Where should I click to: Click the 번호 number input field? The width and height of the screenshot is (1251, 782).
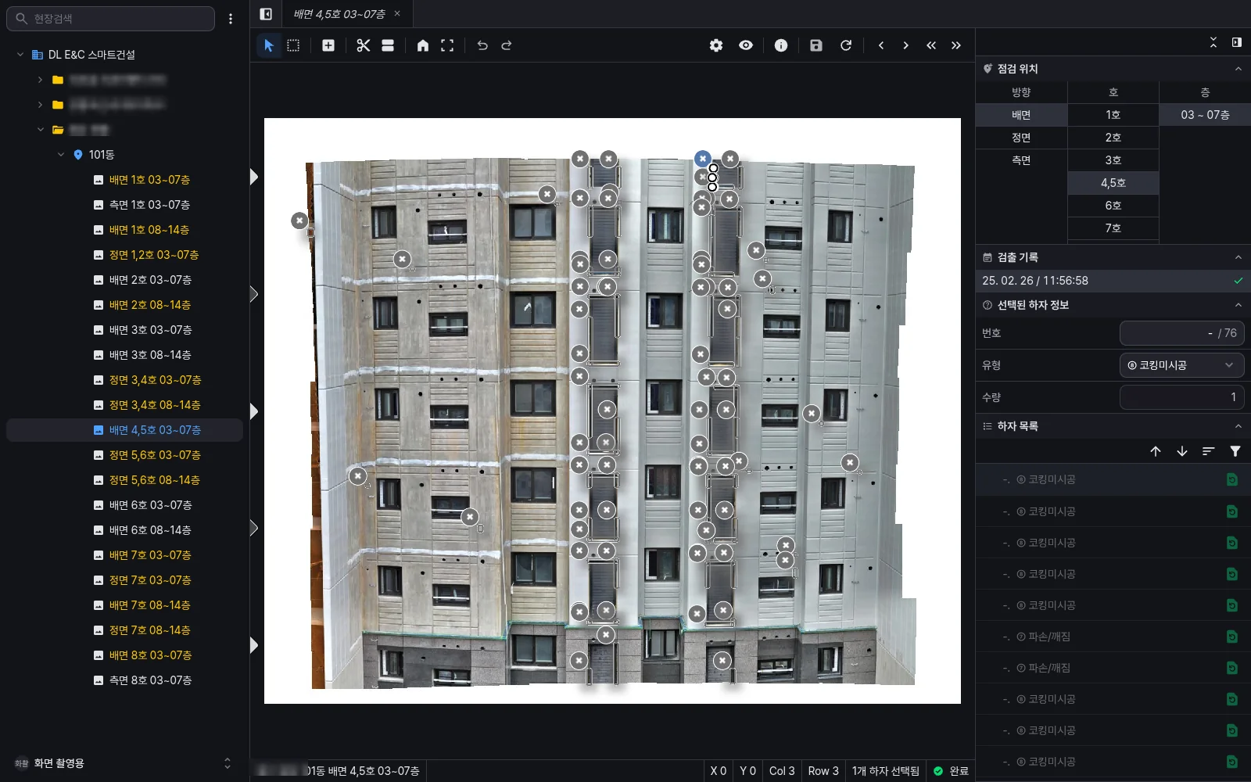1182,333
